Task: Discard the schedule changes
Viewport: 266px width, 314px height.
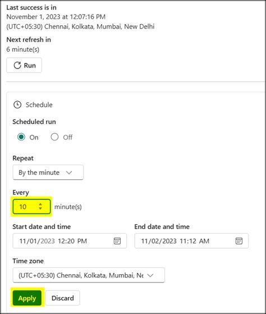Action: [x=63, y=298]
